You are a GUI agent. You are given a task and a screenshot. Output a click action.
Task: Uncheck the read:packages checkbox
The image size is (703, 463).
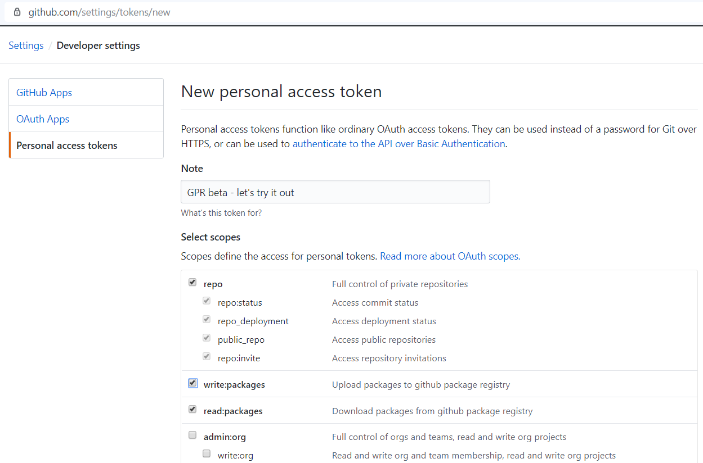pyautogui.click(x=192, y=410)
